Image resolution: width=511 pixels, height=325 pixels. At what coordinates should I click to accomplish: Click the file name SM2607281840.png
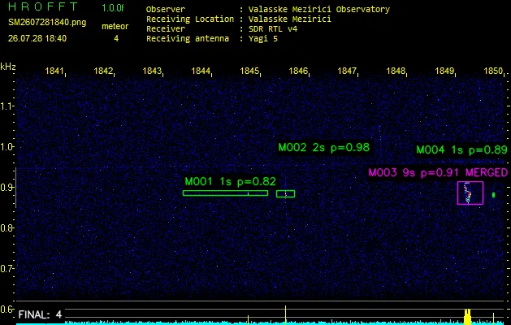pos(47,23)
